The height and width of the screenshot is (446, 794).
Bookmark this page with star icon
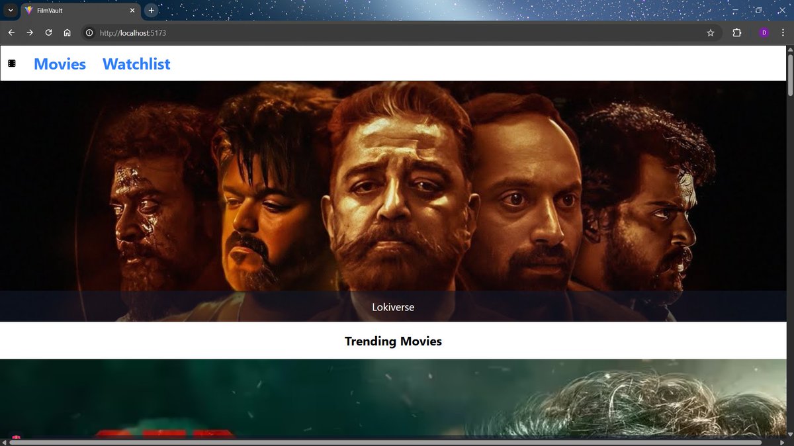pos(711,32)
